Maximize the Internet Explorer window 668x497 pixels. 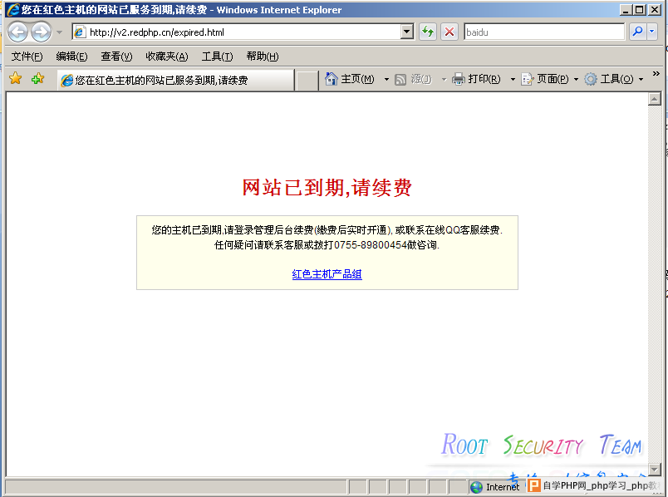point(640,10)
